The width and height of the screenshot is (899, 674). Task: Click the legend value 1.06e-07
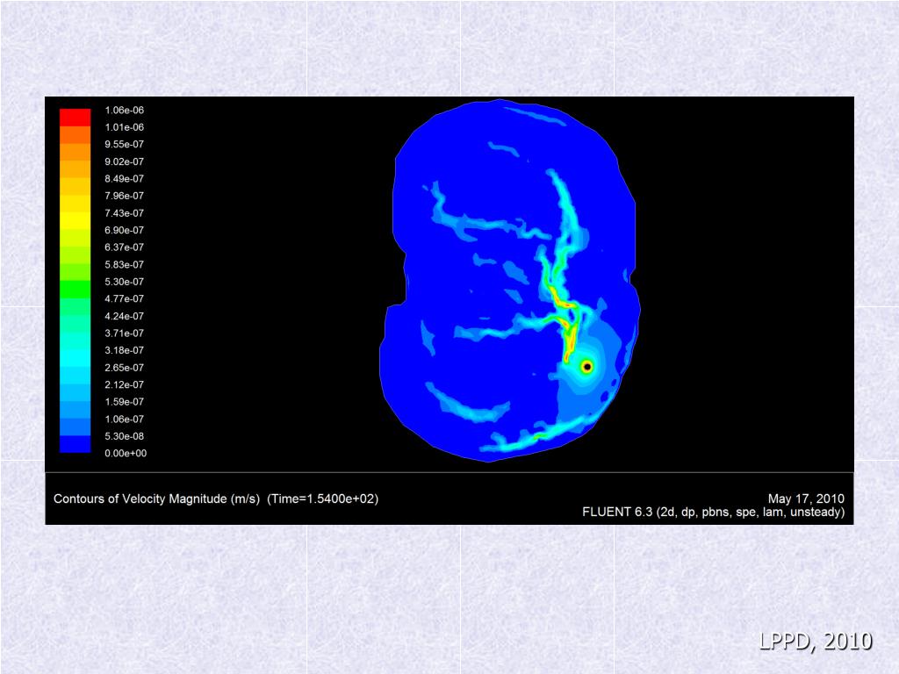point(124,419)
